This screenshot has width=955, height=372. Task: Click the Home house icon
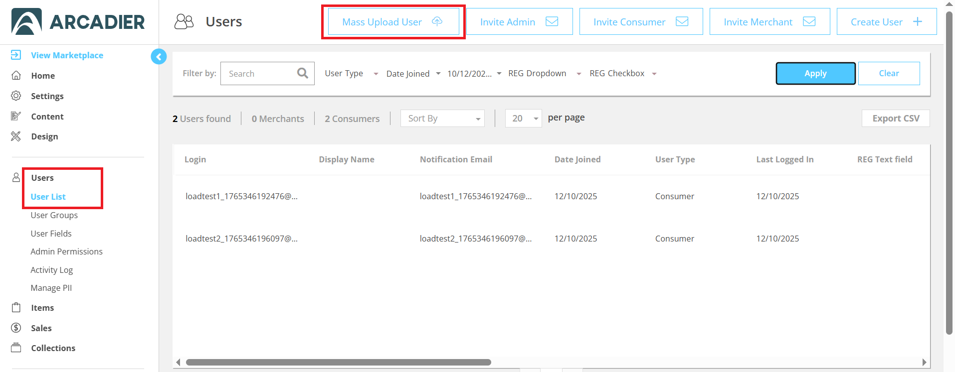click(x=16, y=75)
